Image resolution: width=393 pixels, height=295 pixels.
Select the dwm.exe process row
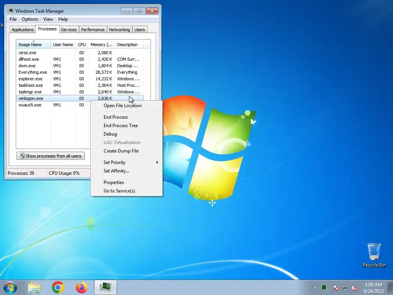80,66
